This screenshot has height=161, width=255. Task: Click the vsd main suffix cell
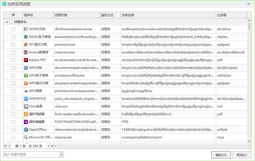(231, 106)
